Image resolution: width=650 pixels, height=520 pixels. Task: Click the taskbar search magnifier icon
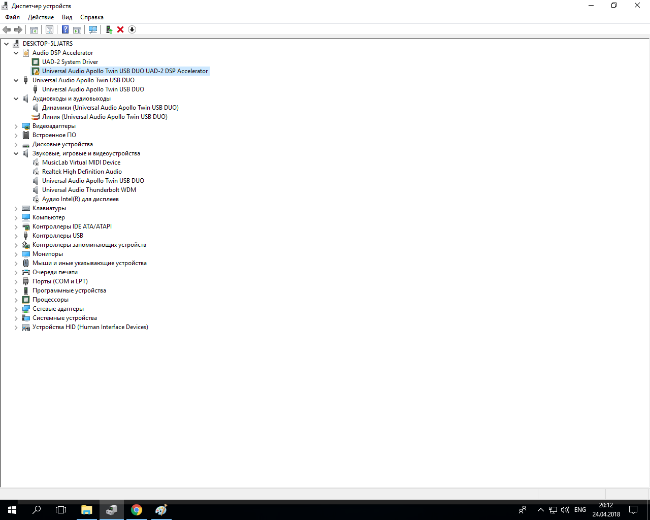[37, 510]
